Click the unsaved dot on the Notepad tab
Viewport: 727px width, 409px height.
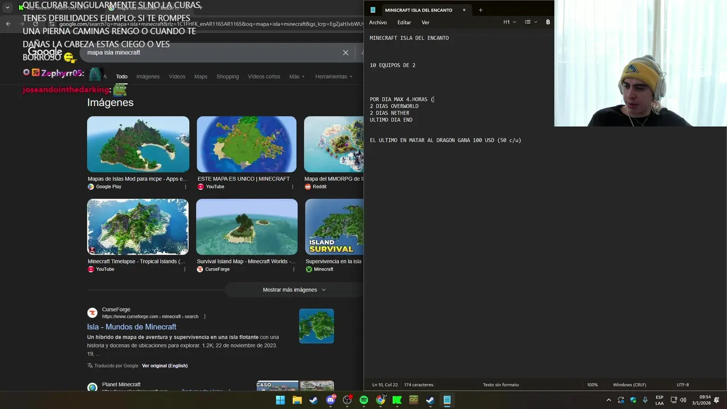click(464, 10)
